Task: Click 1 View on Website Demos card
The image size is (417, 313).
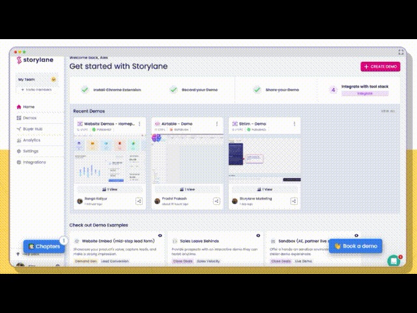Action: pos(109,190)
